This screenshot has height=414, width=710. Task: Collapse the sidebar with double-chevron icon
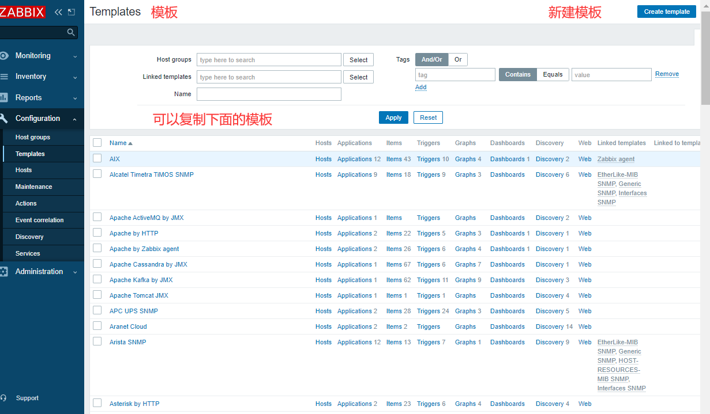point(58,12)
